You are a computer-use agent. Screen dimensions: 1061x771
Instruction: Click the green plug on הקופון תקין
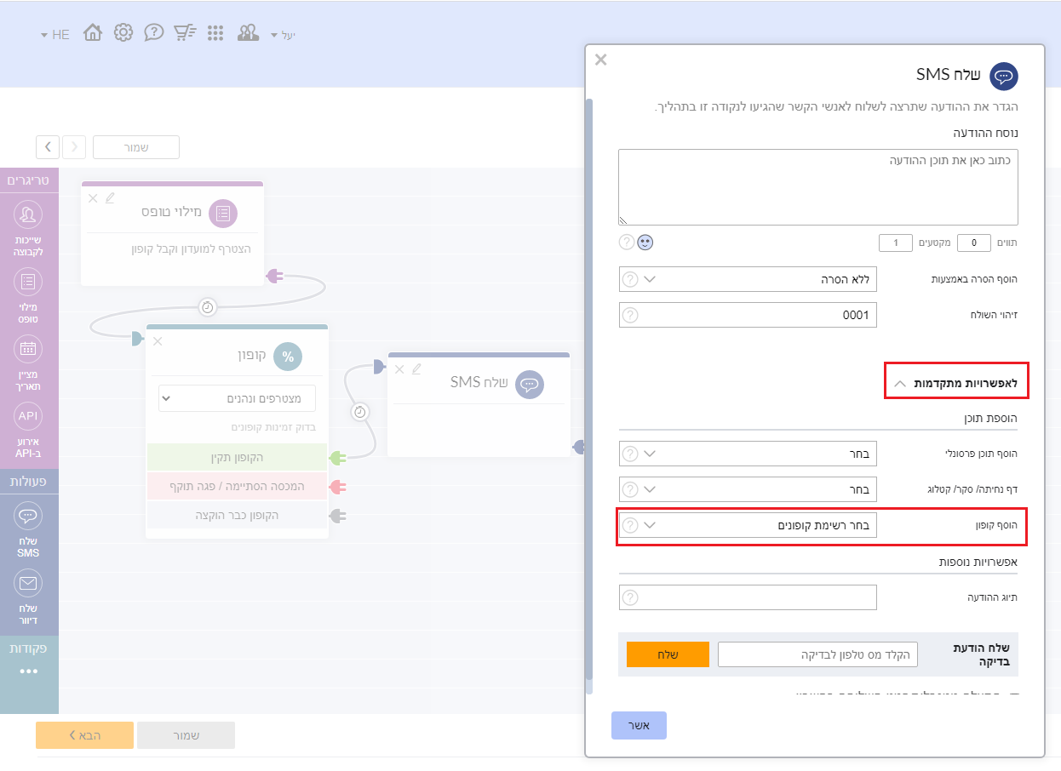click(x=337, y=458)
